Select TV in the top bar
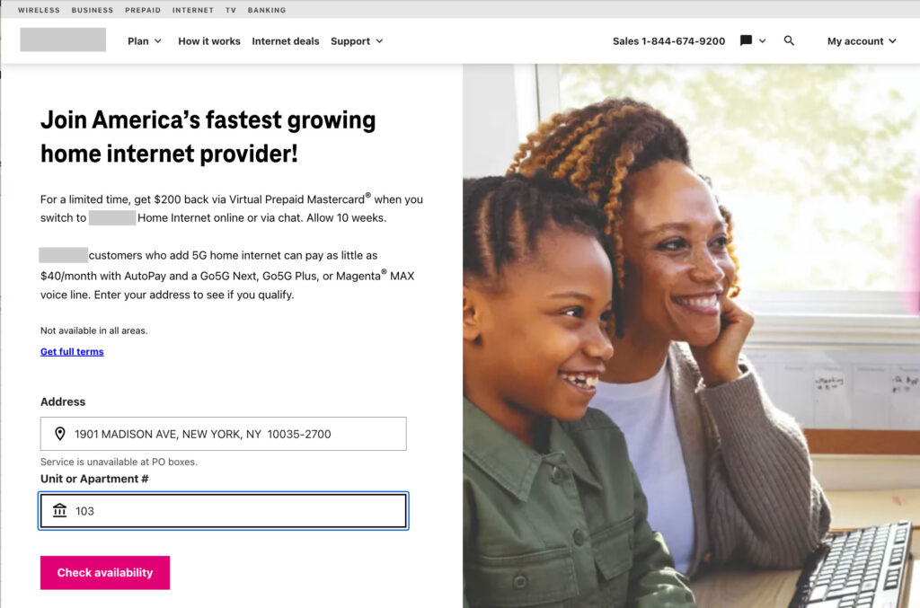The height and width of the screenshot is (608, 920). 231,10
